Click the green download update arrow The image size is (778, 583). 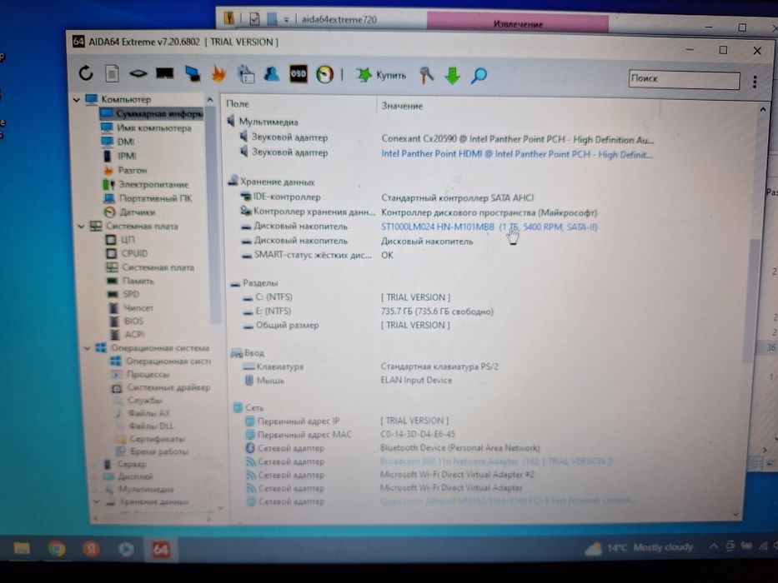point(452,76)
